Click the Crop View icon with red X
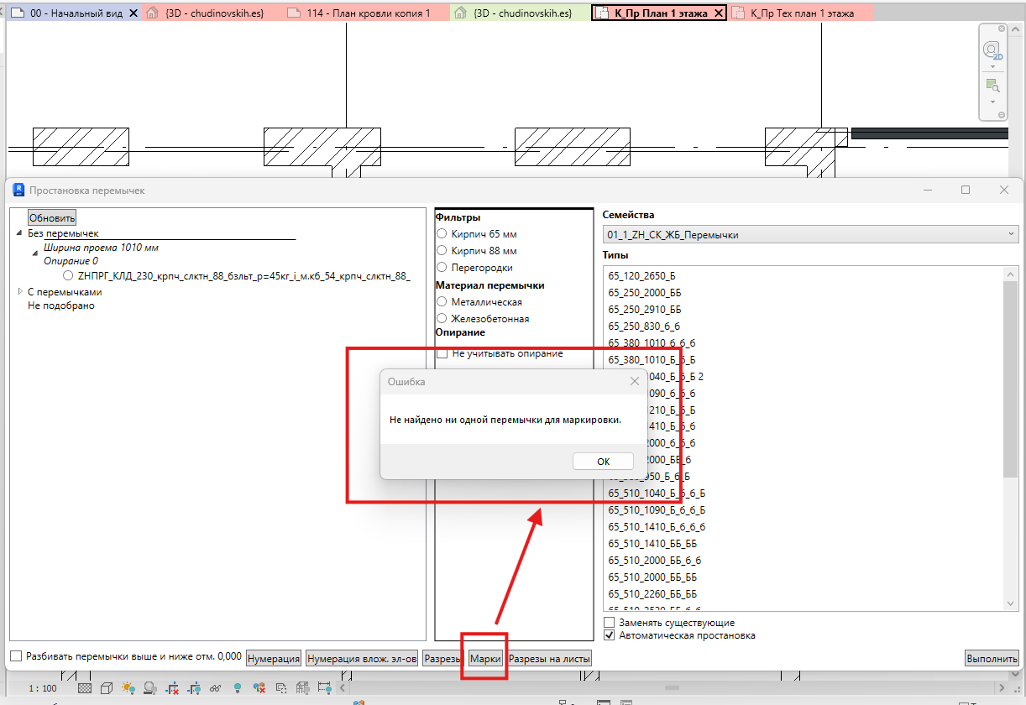Viewport: 1026px width, 705px height. (172, 688)
